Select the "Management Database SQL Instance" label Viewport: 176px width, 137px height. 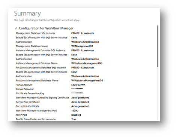[36, 33]
